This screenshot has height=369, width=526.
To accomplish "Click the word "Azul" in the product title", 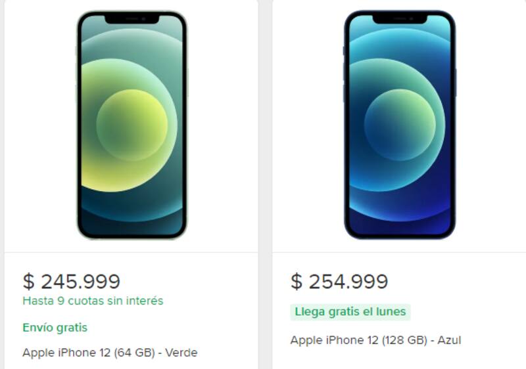I will (449, 340).
